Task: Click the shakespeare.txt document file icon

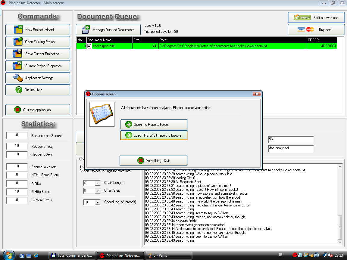Action: pyautogui.click(x=89, y=46)
